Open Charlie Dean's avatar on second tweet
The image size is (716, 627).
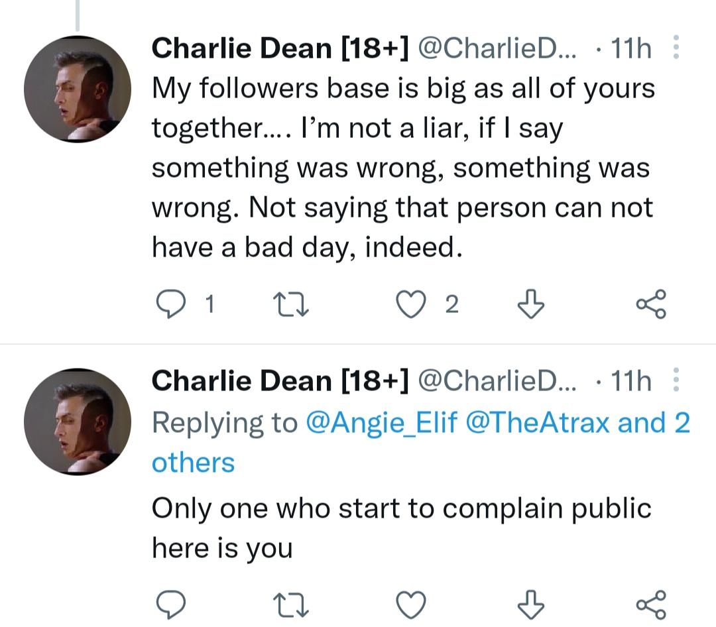78,422
